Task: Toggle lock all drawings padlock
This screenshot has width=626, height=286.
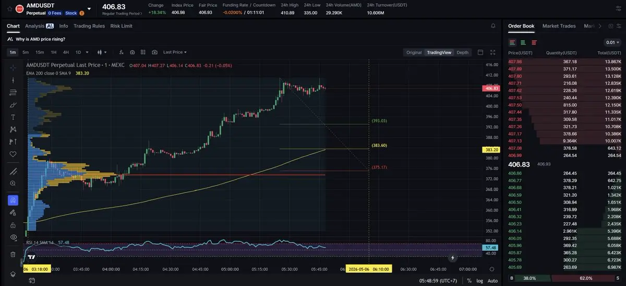Action: (13, 225)
